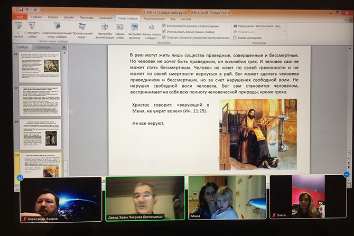Collapse the ribbon with the small arrow icon
Screen dimensions: 354x236
coord(346,20)
